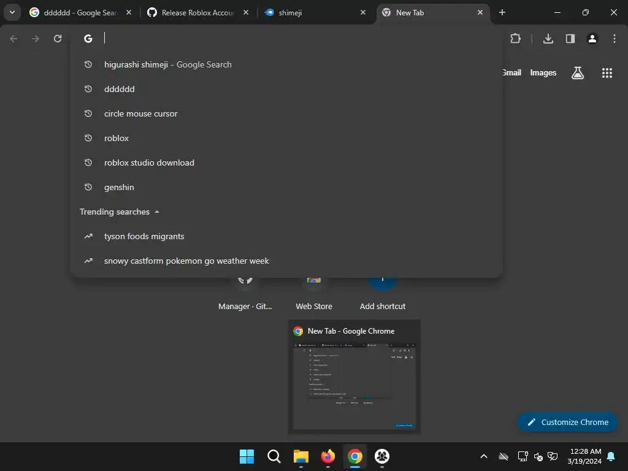Switch to the shimeji tab

[316, 13]
